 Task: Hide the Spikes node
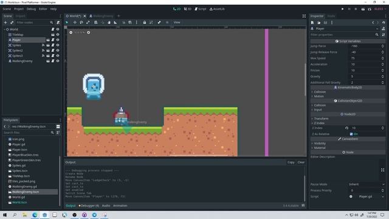point(58,45)
